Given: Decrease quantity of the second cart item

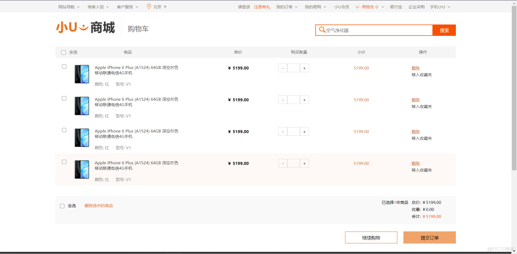Looking at the screenshot, I should pyautogui.click(x=283, y=100).
